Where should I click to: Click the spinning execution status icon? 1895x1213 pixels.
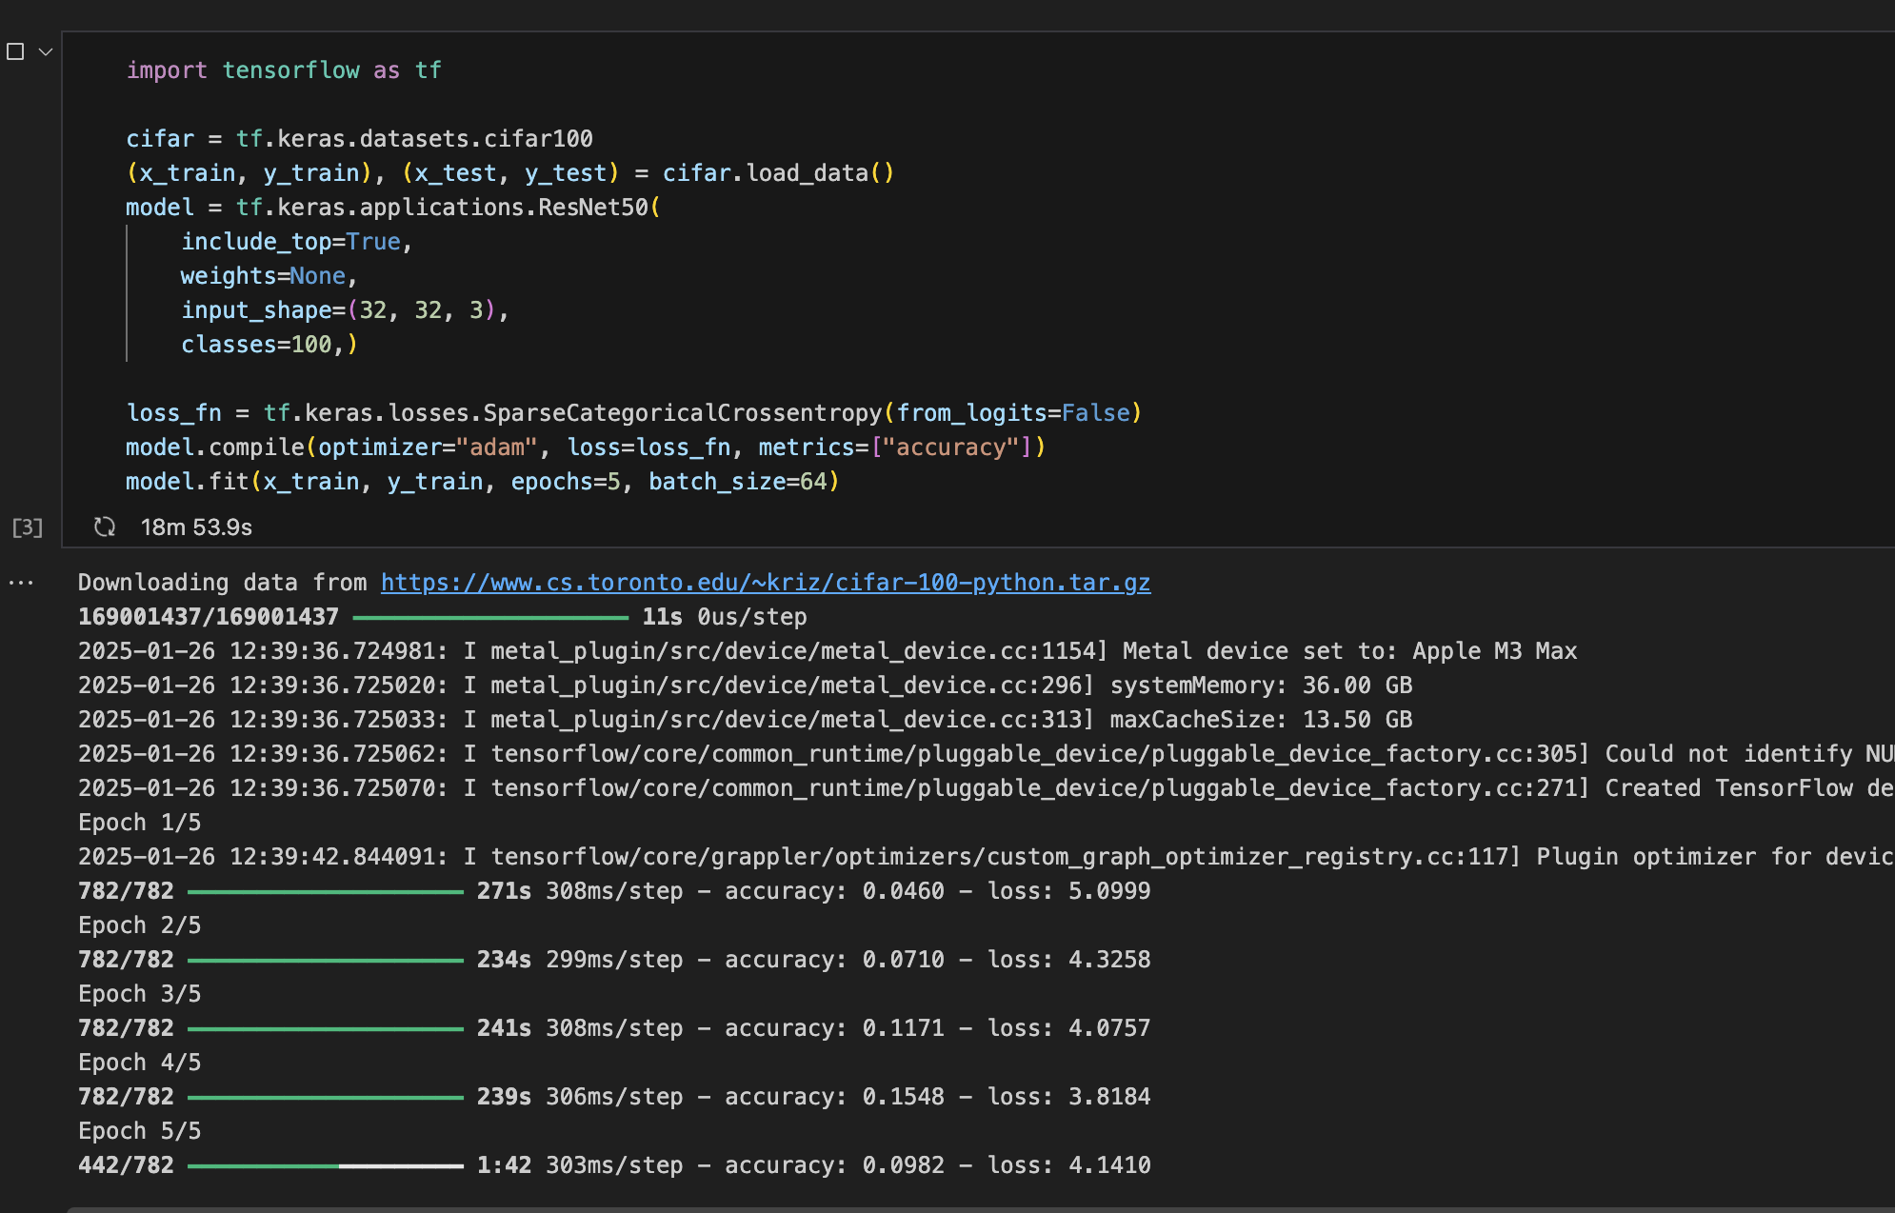click(x=105, y=527)
